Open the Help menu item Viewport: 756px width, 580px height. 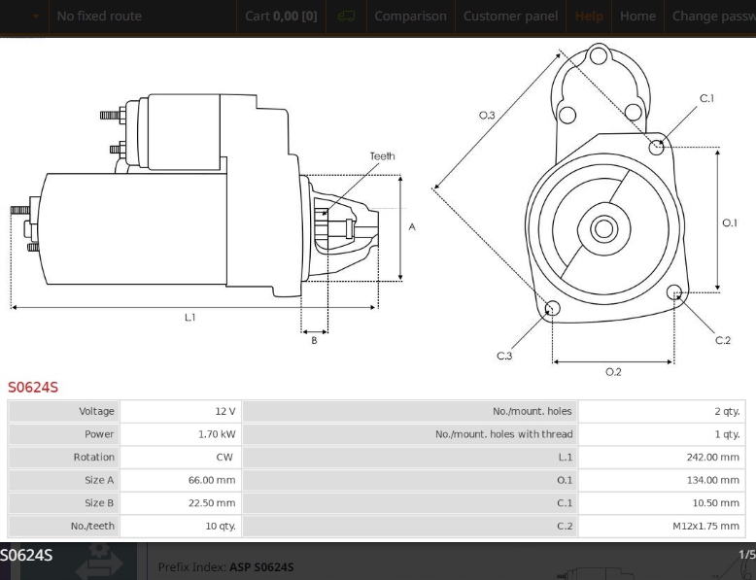(589, 17)
